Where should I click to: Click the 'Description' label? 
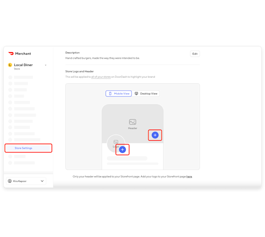click(x=72, y=53)
